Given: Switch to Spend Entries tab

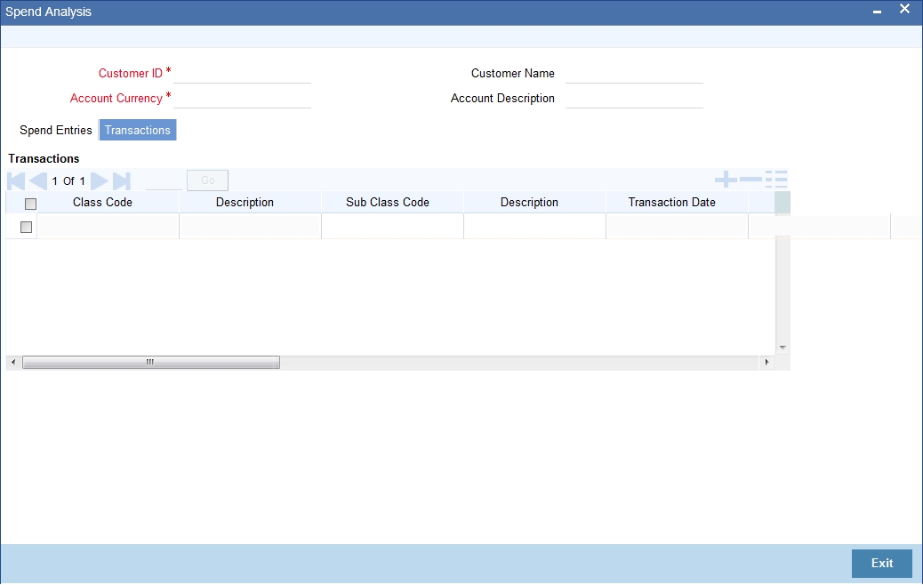Looking at the screenshot, I should 56,130.
